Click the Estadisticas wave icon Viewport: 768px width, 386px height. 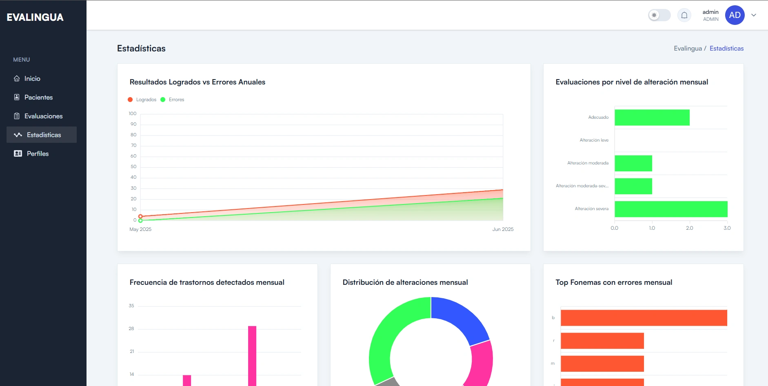click(x=18, y=135)
